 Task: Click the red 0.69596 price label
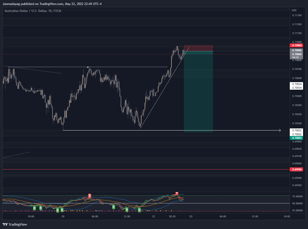click(297, 169)
